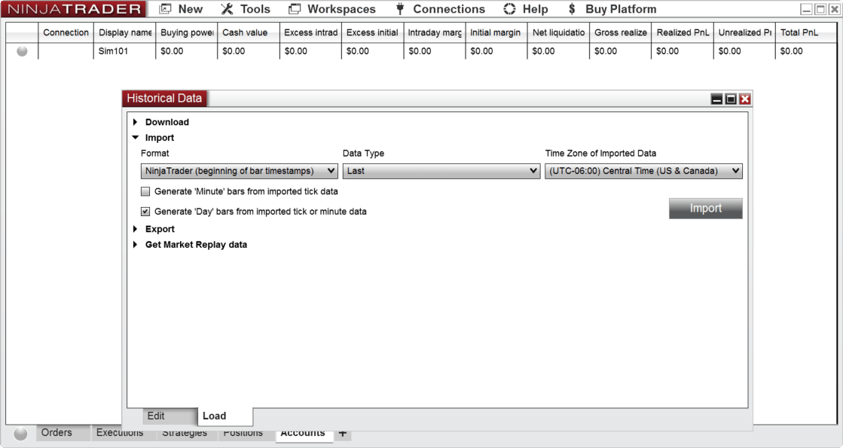Open the Help menu

click(526, 9)
